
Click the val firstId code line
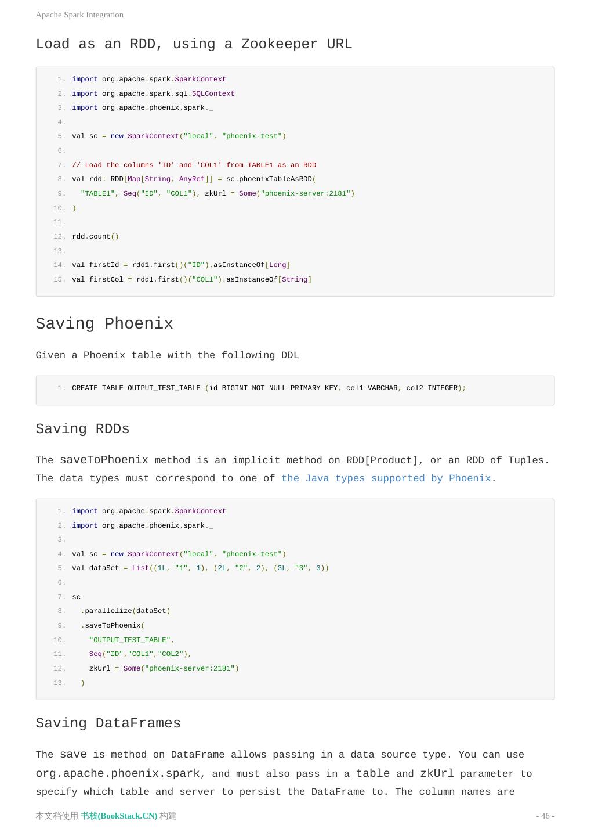click(181, 265)
